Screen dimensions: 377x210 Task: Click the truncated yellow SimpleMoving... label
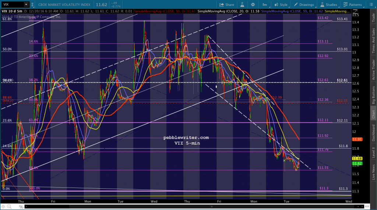[337, 11]
